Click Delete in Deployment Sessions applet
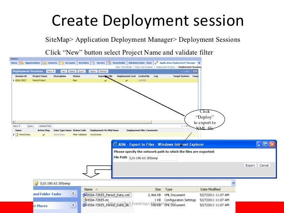This screenshot has height=213, width=284. tap(72, 71)
